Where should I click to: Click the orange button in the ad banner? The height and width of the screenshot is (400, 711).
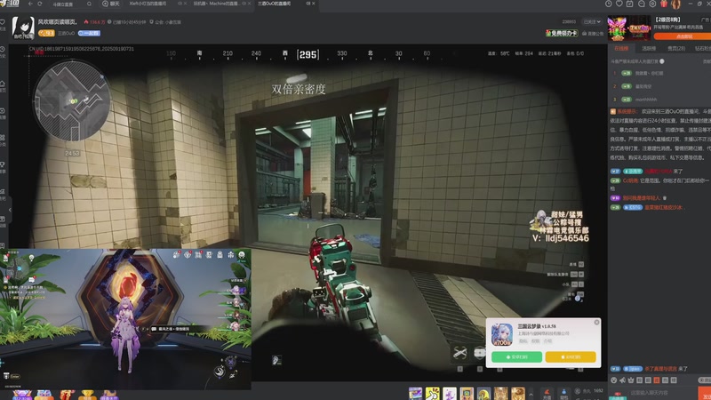coord(683,36)
